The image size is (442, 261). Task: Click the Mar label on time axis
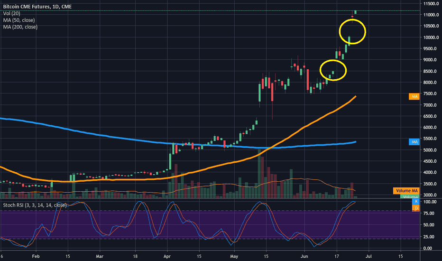(100, 256)
